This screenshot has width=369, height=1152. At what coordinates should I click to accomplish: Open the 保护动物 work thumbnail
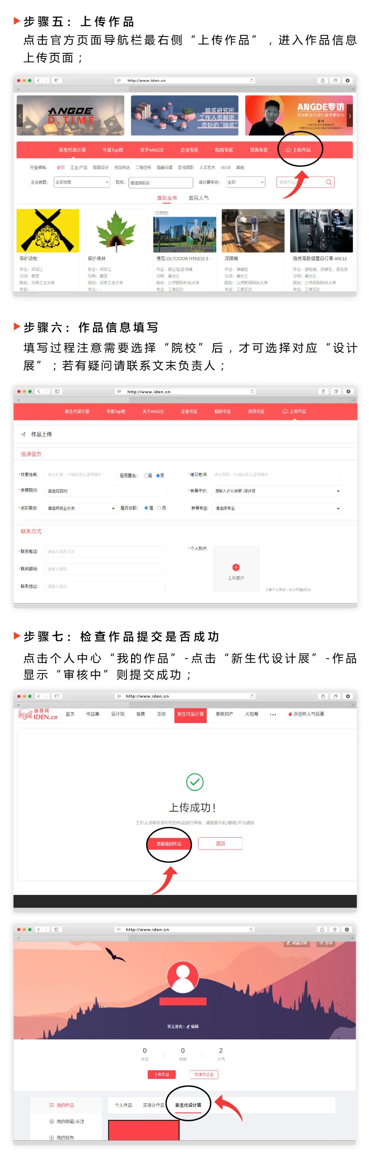48,231
